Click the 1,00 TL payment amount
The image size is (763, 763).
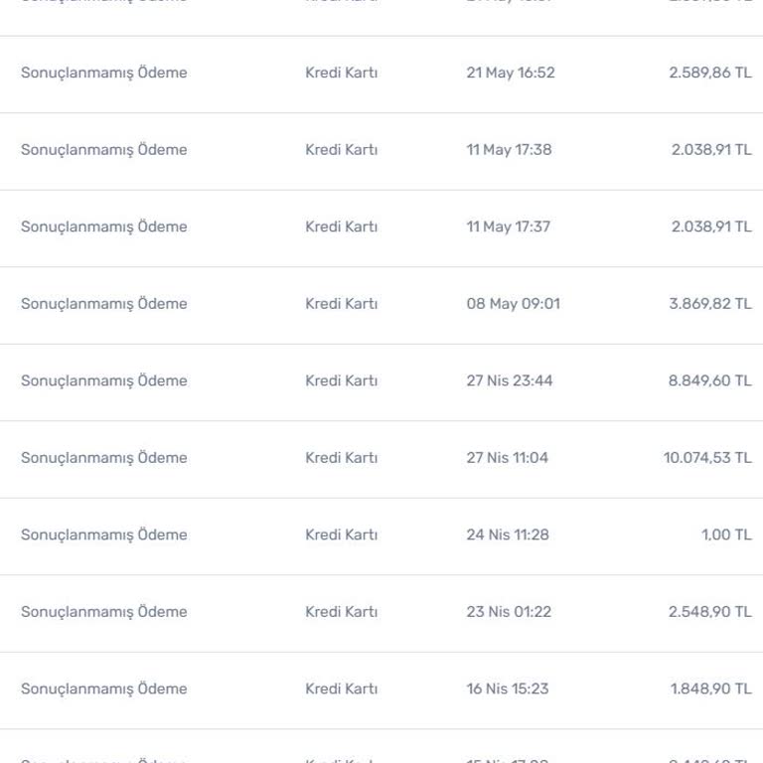(x=726, y=534)
